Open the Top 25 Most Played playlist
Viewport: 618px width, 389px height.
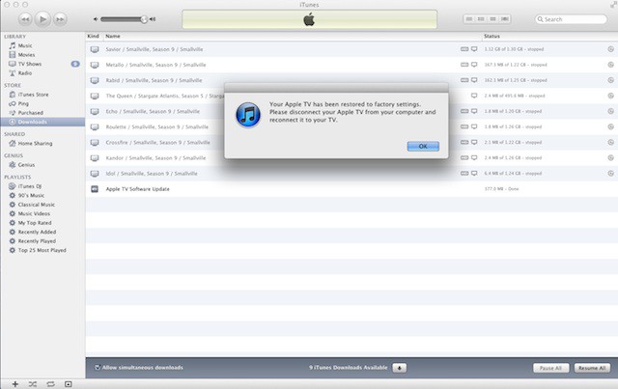[x=44, y=249]
